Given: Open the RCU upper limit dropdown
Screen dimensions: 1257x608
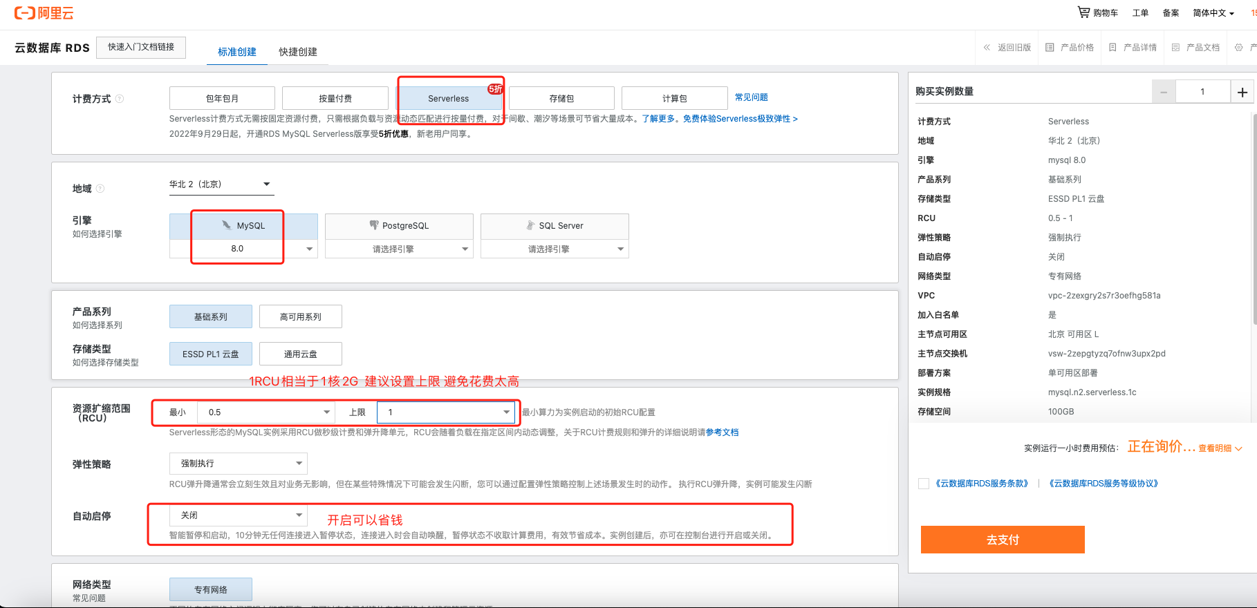Looking at the screenshot, I should 446,412.
